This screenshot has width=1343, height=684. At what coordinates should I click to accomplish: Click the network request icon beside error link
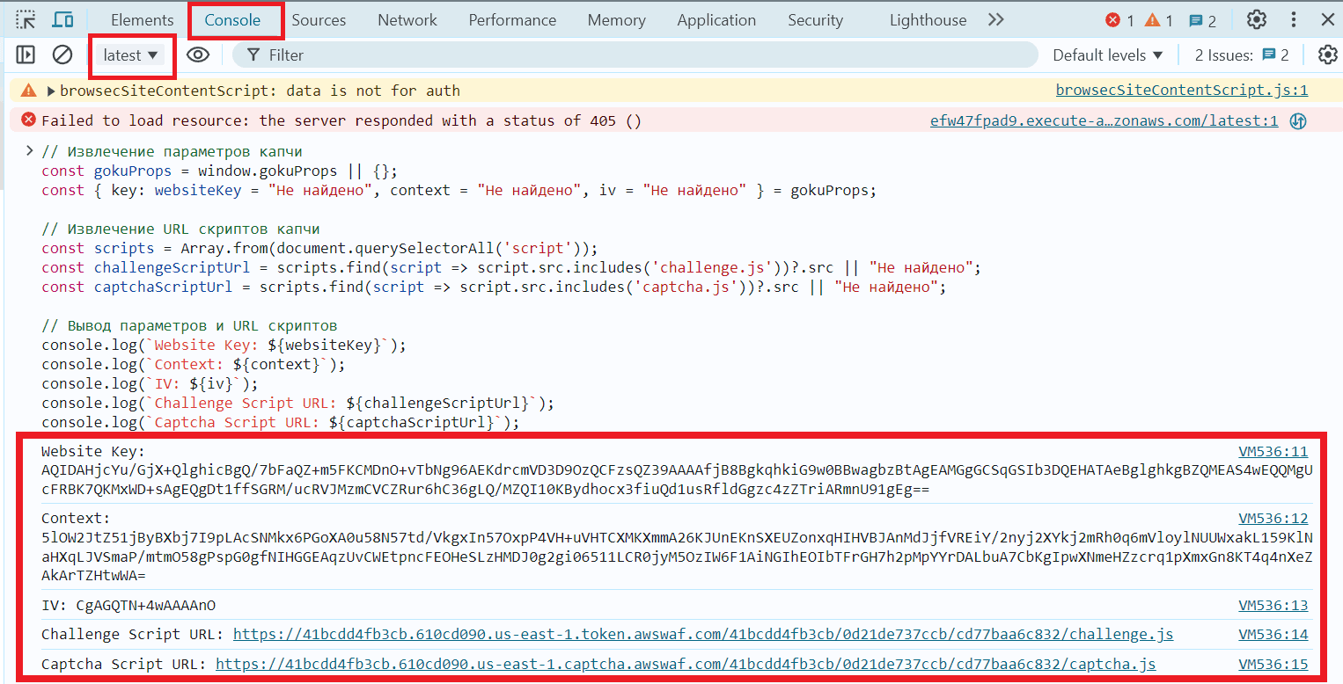point(1297,121)
